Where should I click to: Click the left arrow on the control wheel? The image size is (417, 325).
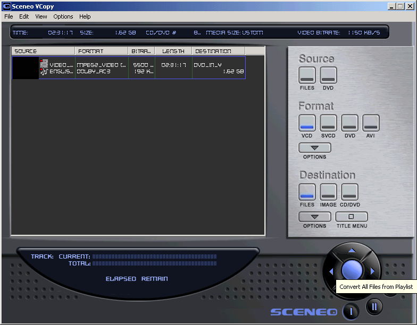pyautogui.click(x=331, y=271)
